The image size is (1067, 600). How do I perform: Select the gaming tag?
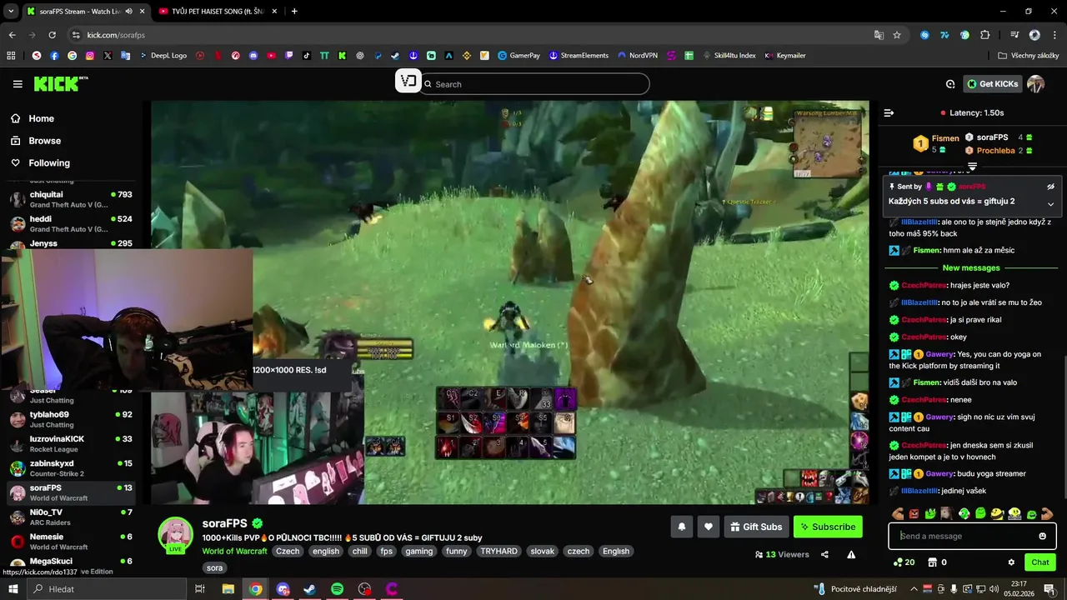pos(419,551)
